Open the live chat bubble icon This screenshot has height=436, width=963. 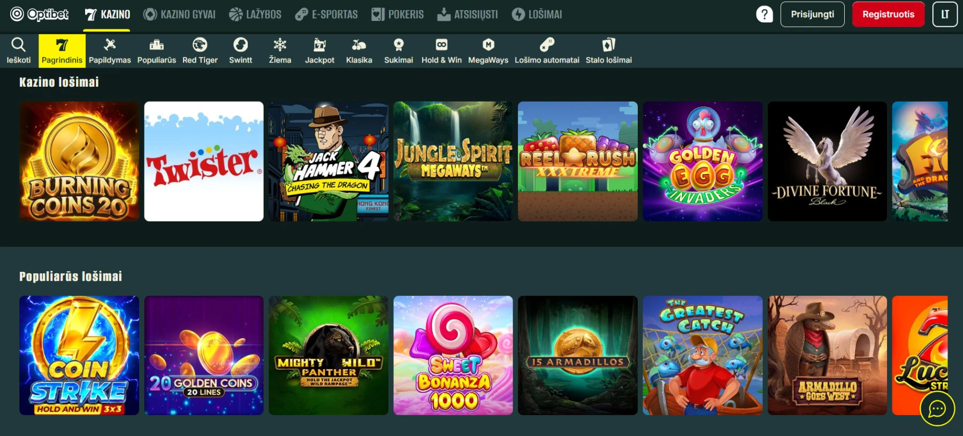pos(937,409)
